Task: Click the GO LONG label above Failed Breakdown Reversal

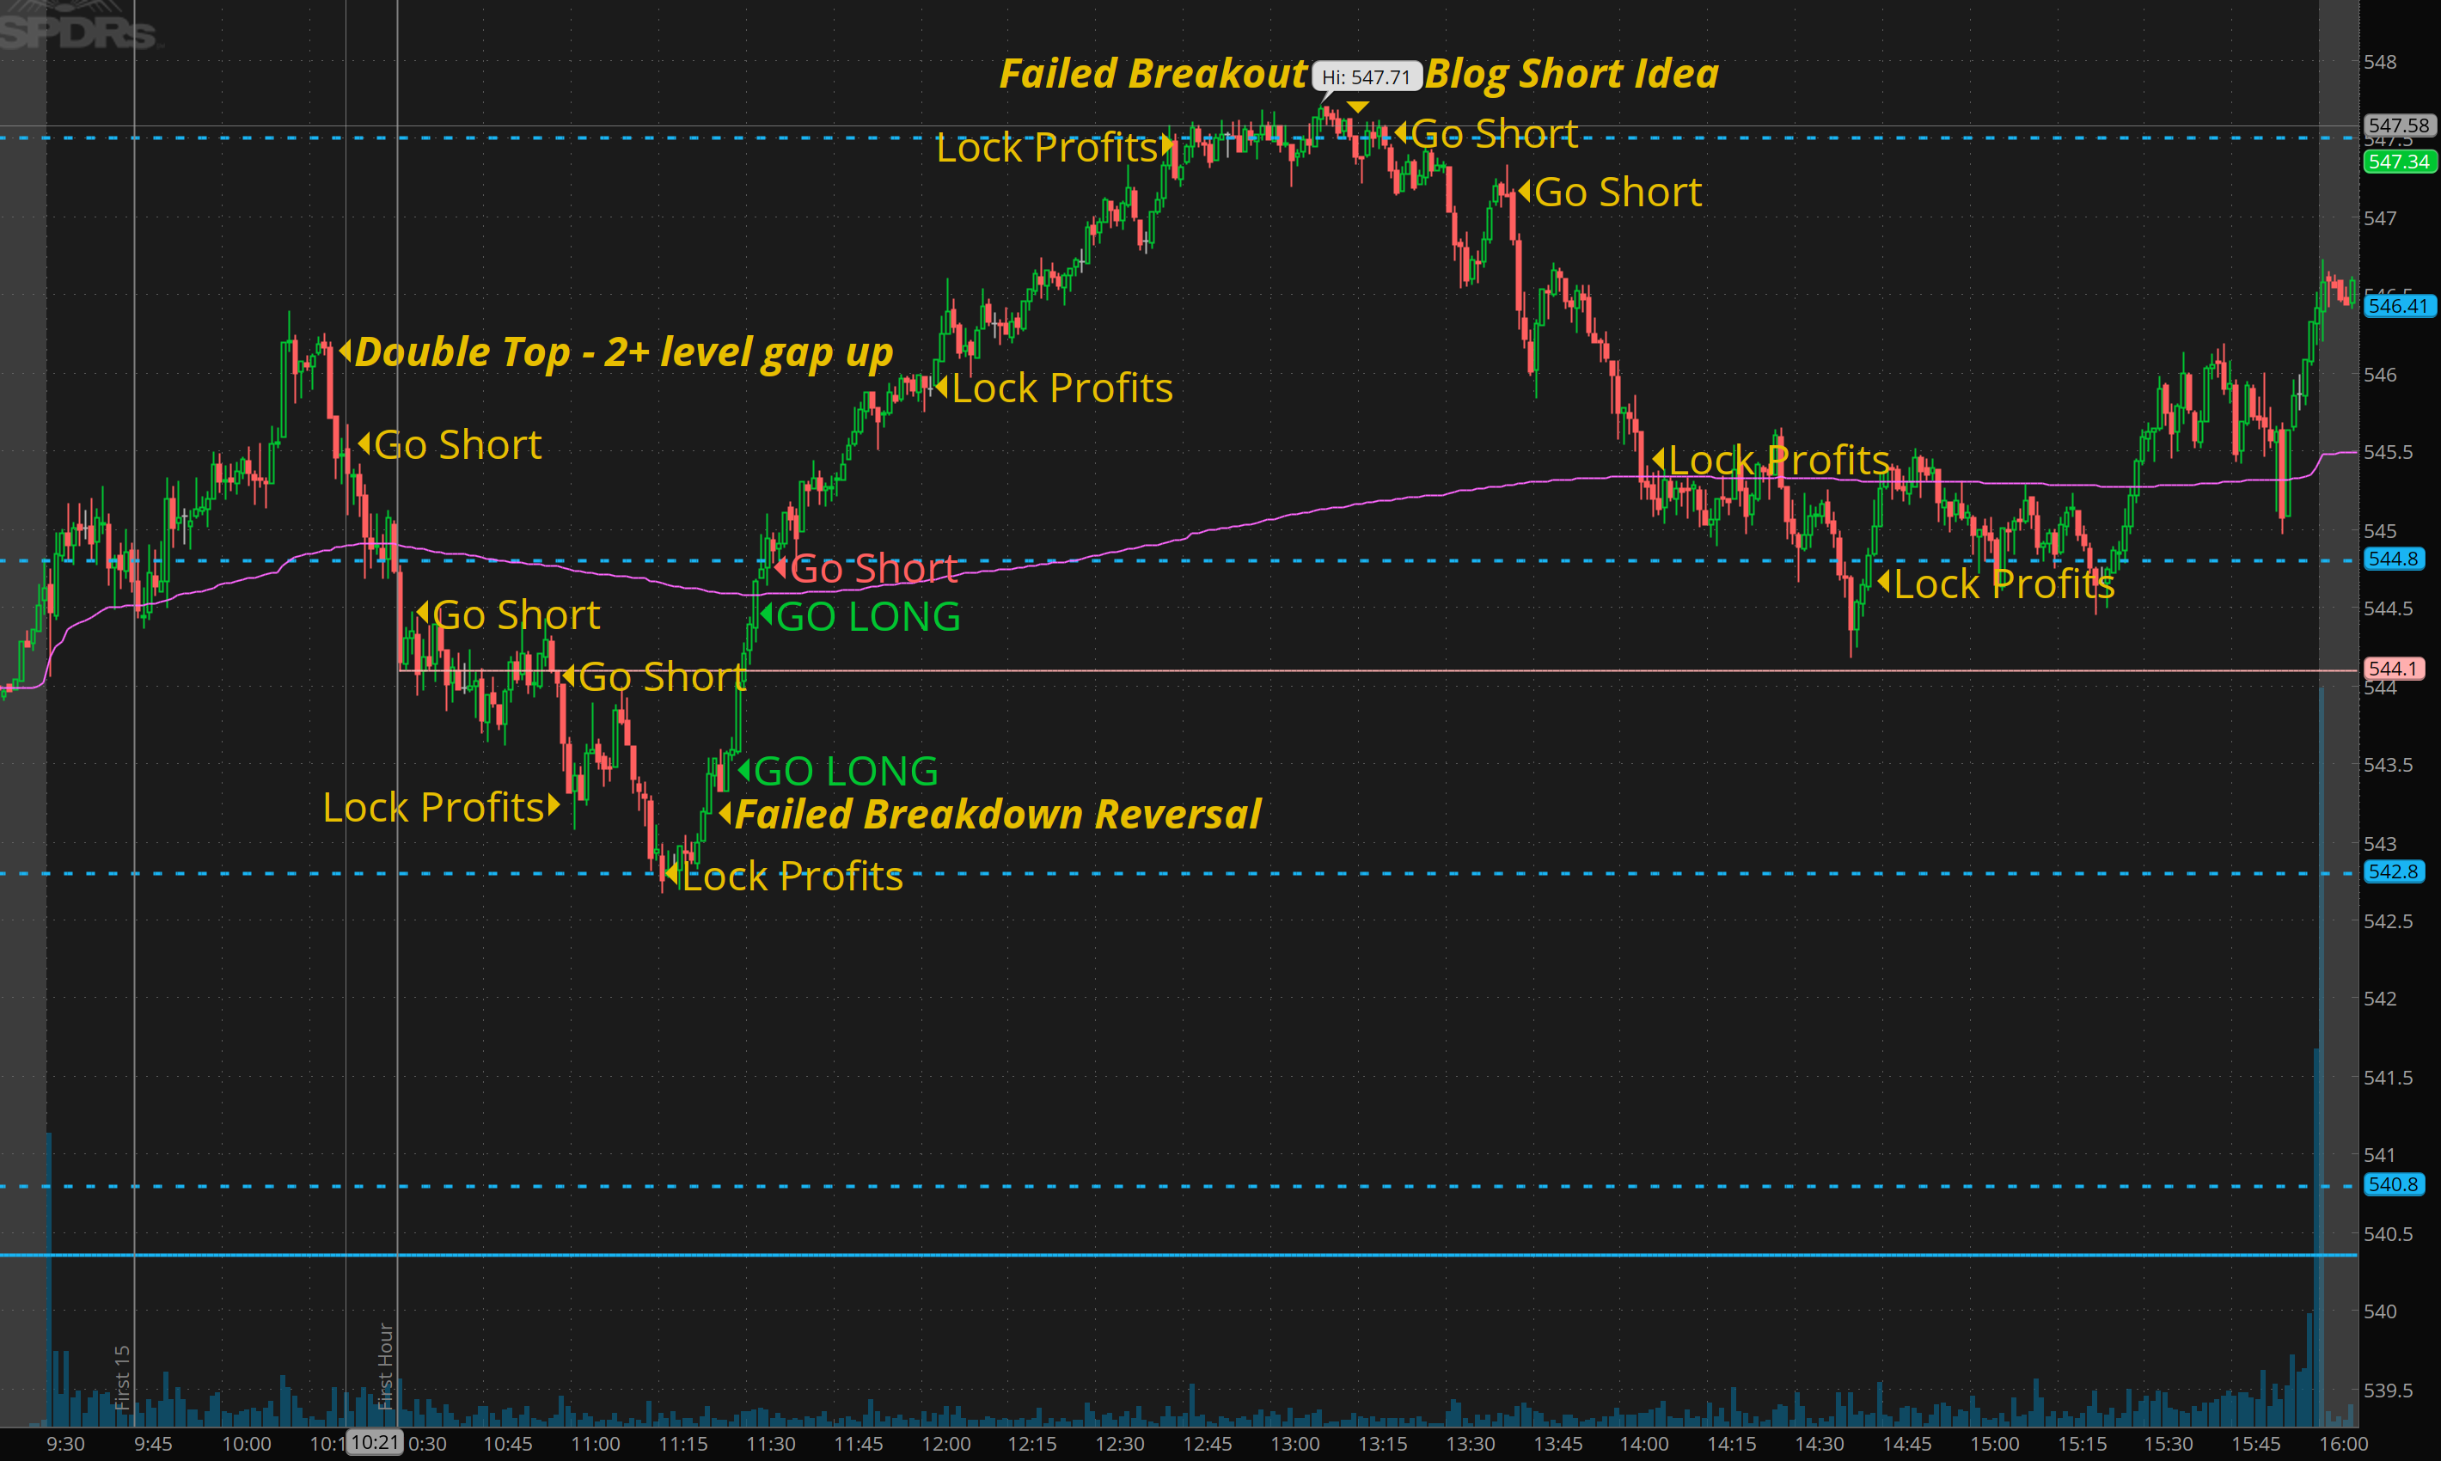Action: tap(845, 771)
